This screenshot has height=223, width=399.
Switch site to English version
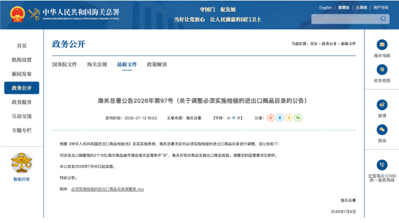[x=325, y=7]
